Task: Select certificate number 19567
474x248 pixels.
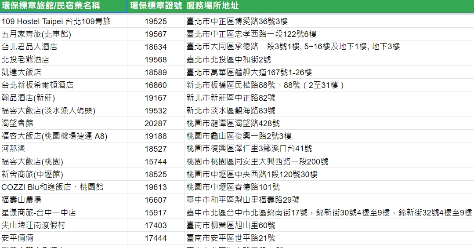Action: click(156, 34)
